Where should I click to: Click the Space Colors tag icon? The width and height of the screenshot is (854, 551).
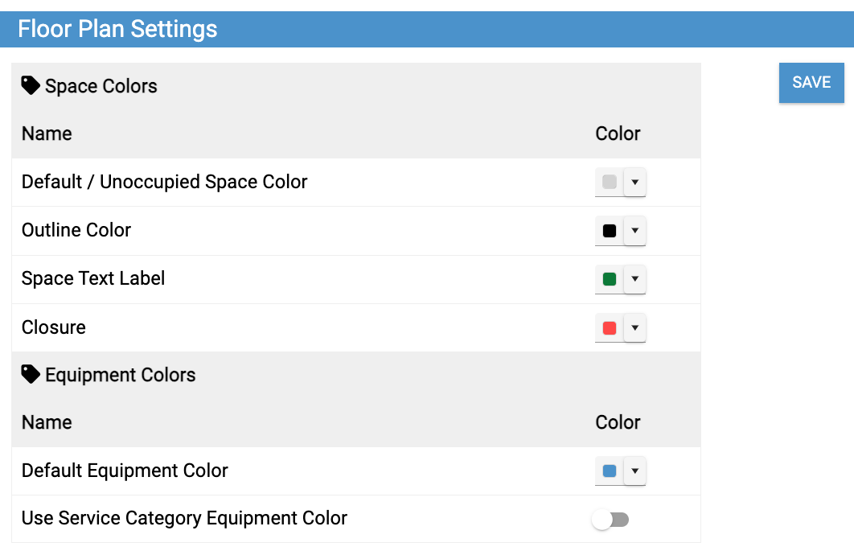pos(31,85)
